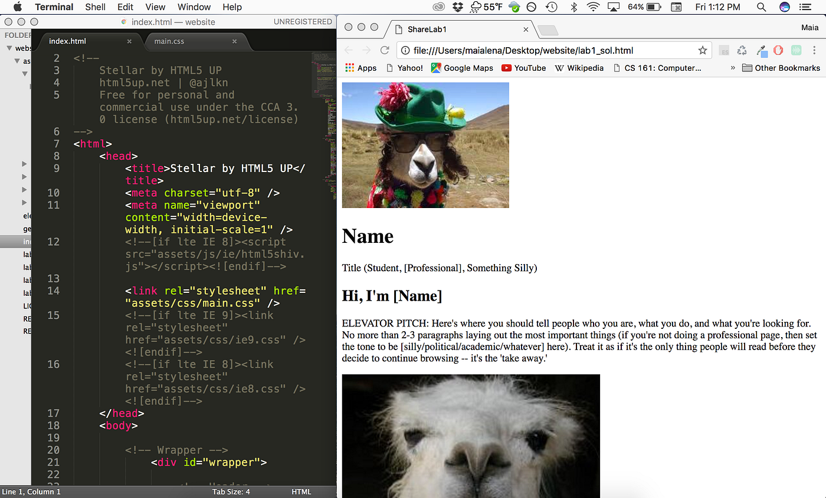Image resolution: width=826 pixels, height=498 pixels.
Task: Open the ColorZilla eyedropper extension
Action: 762,50
